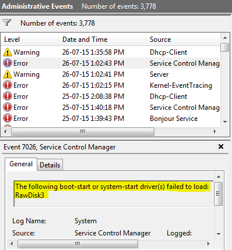Image resolution: width=232 pixels, height=250 pixels.
Task: Sort events by Level column header
Action: click(x=30, y=40)
